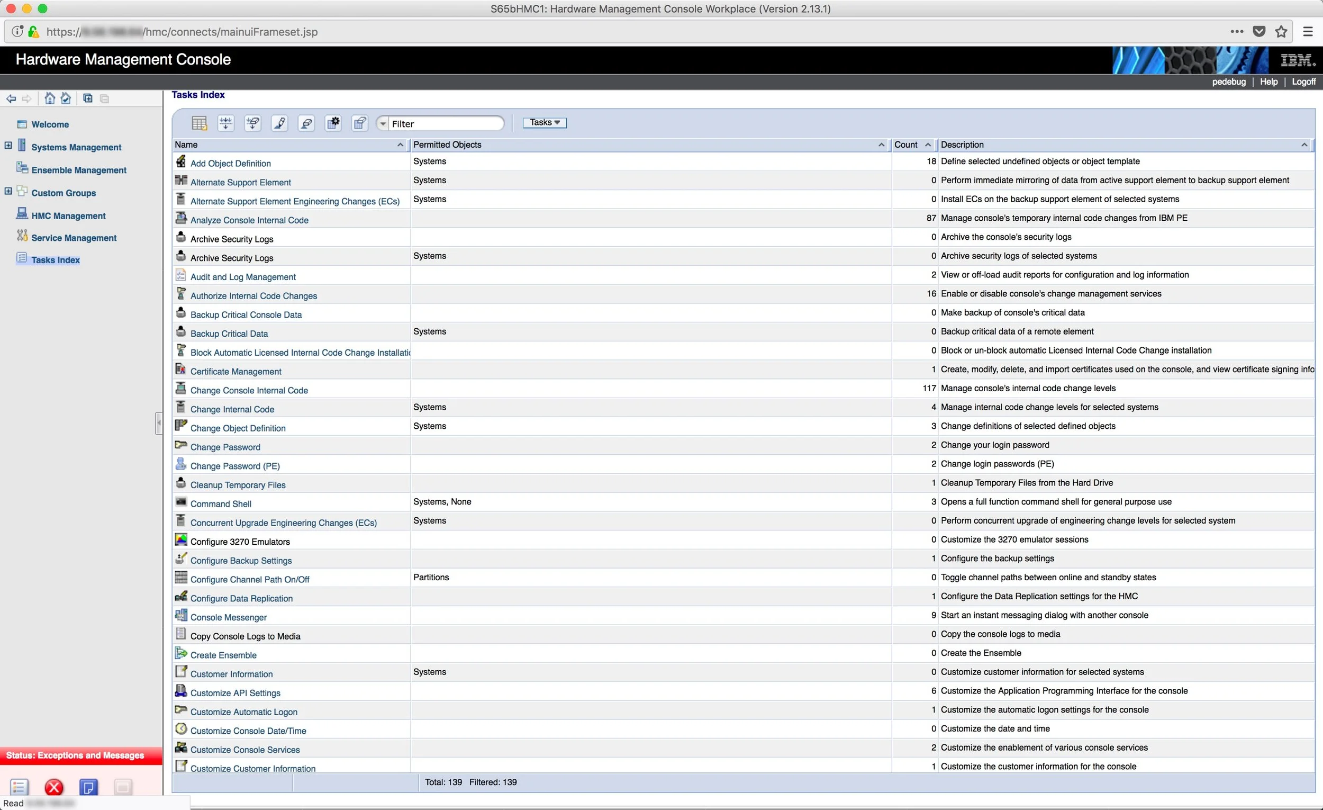The width and height of the screenshot is (1323, 810).
Task: Click the Clear All Filters eraser icon
Action: tap(306, 123)
